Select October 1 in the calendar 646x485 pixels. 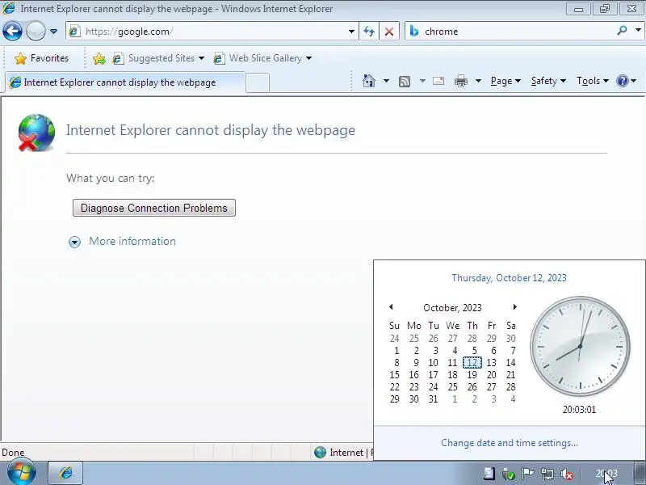[x=396, y=351]
